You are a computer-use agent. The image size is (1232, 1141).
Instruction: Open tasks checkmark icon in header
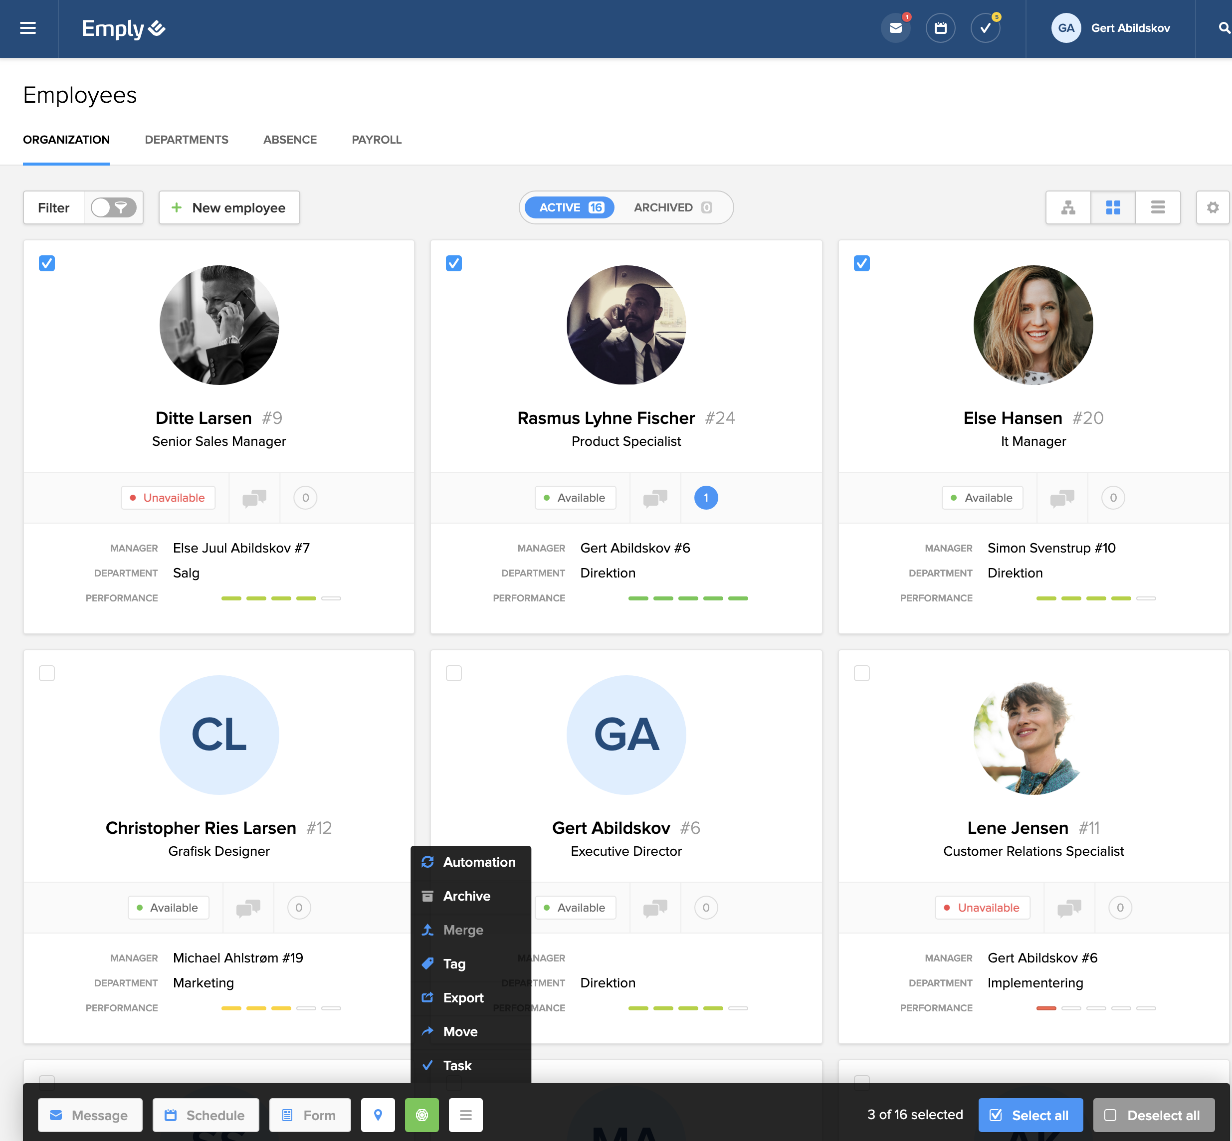click(x=985, y=28)
